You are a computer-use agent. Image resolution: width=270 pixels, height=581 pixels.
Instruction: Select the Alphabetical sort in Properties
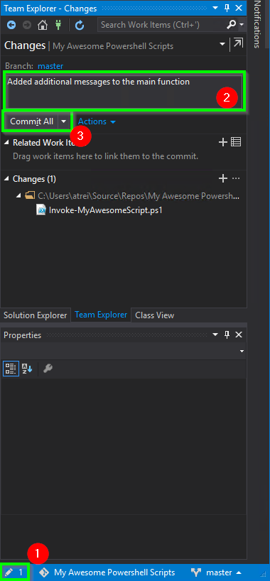[27, 369]
